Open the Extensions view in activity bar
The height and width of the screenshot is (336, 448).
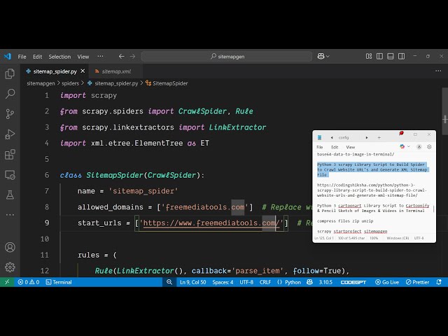coord(10,154)
